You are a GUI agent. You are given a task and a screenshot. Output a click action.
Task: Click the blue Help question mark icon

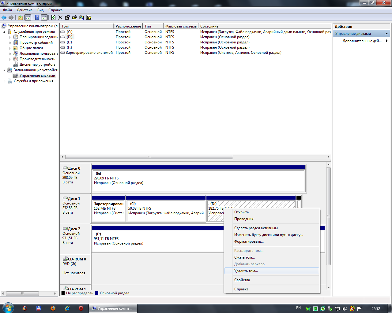coord(37,17)
